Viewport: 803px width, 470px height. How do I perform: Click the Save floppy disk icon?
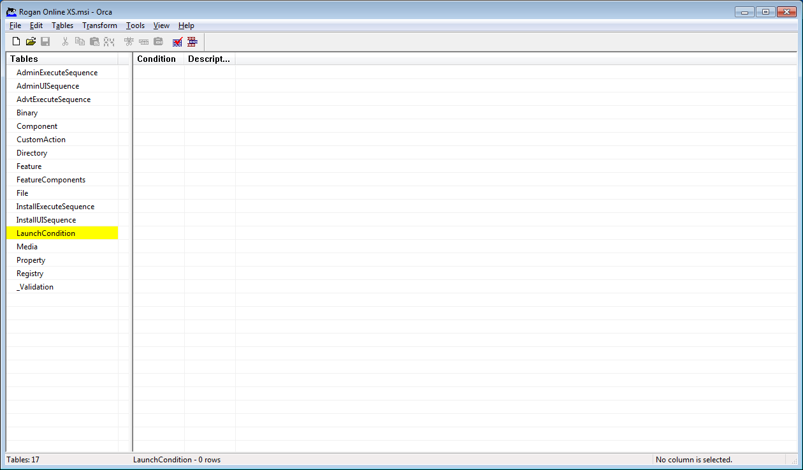point(45,41)
